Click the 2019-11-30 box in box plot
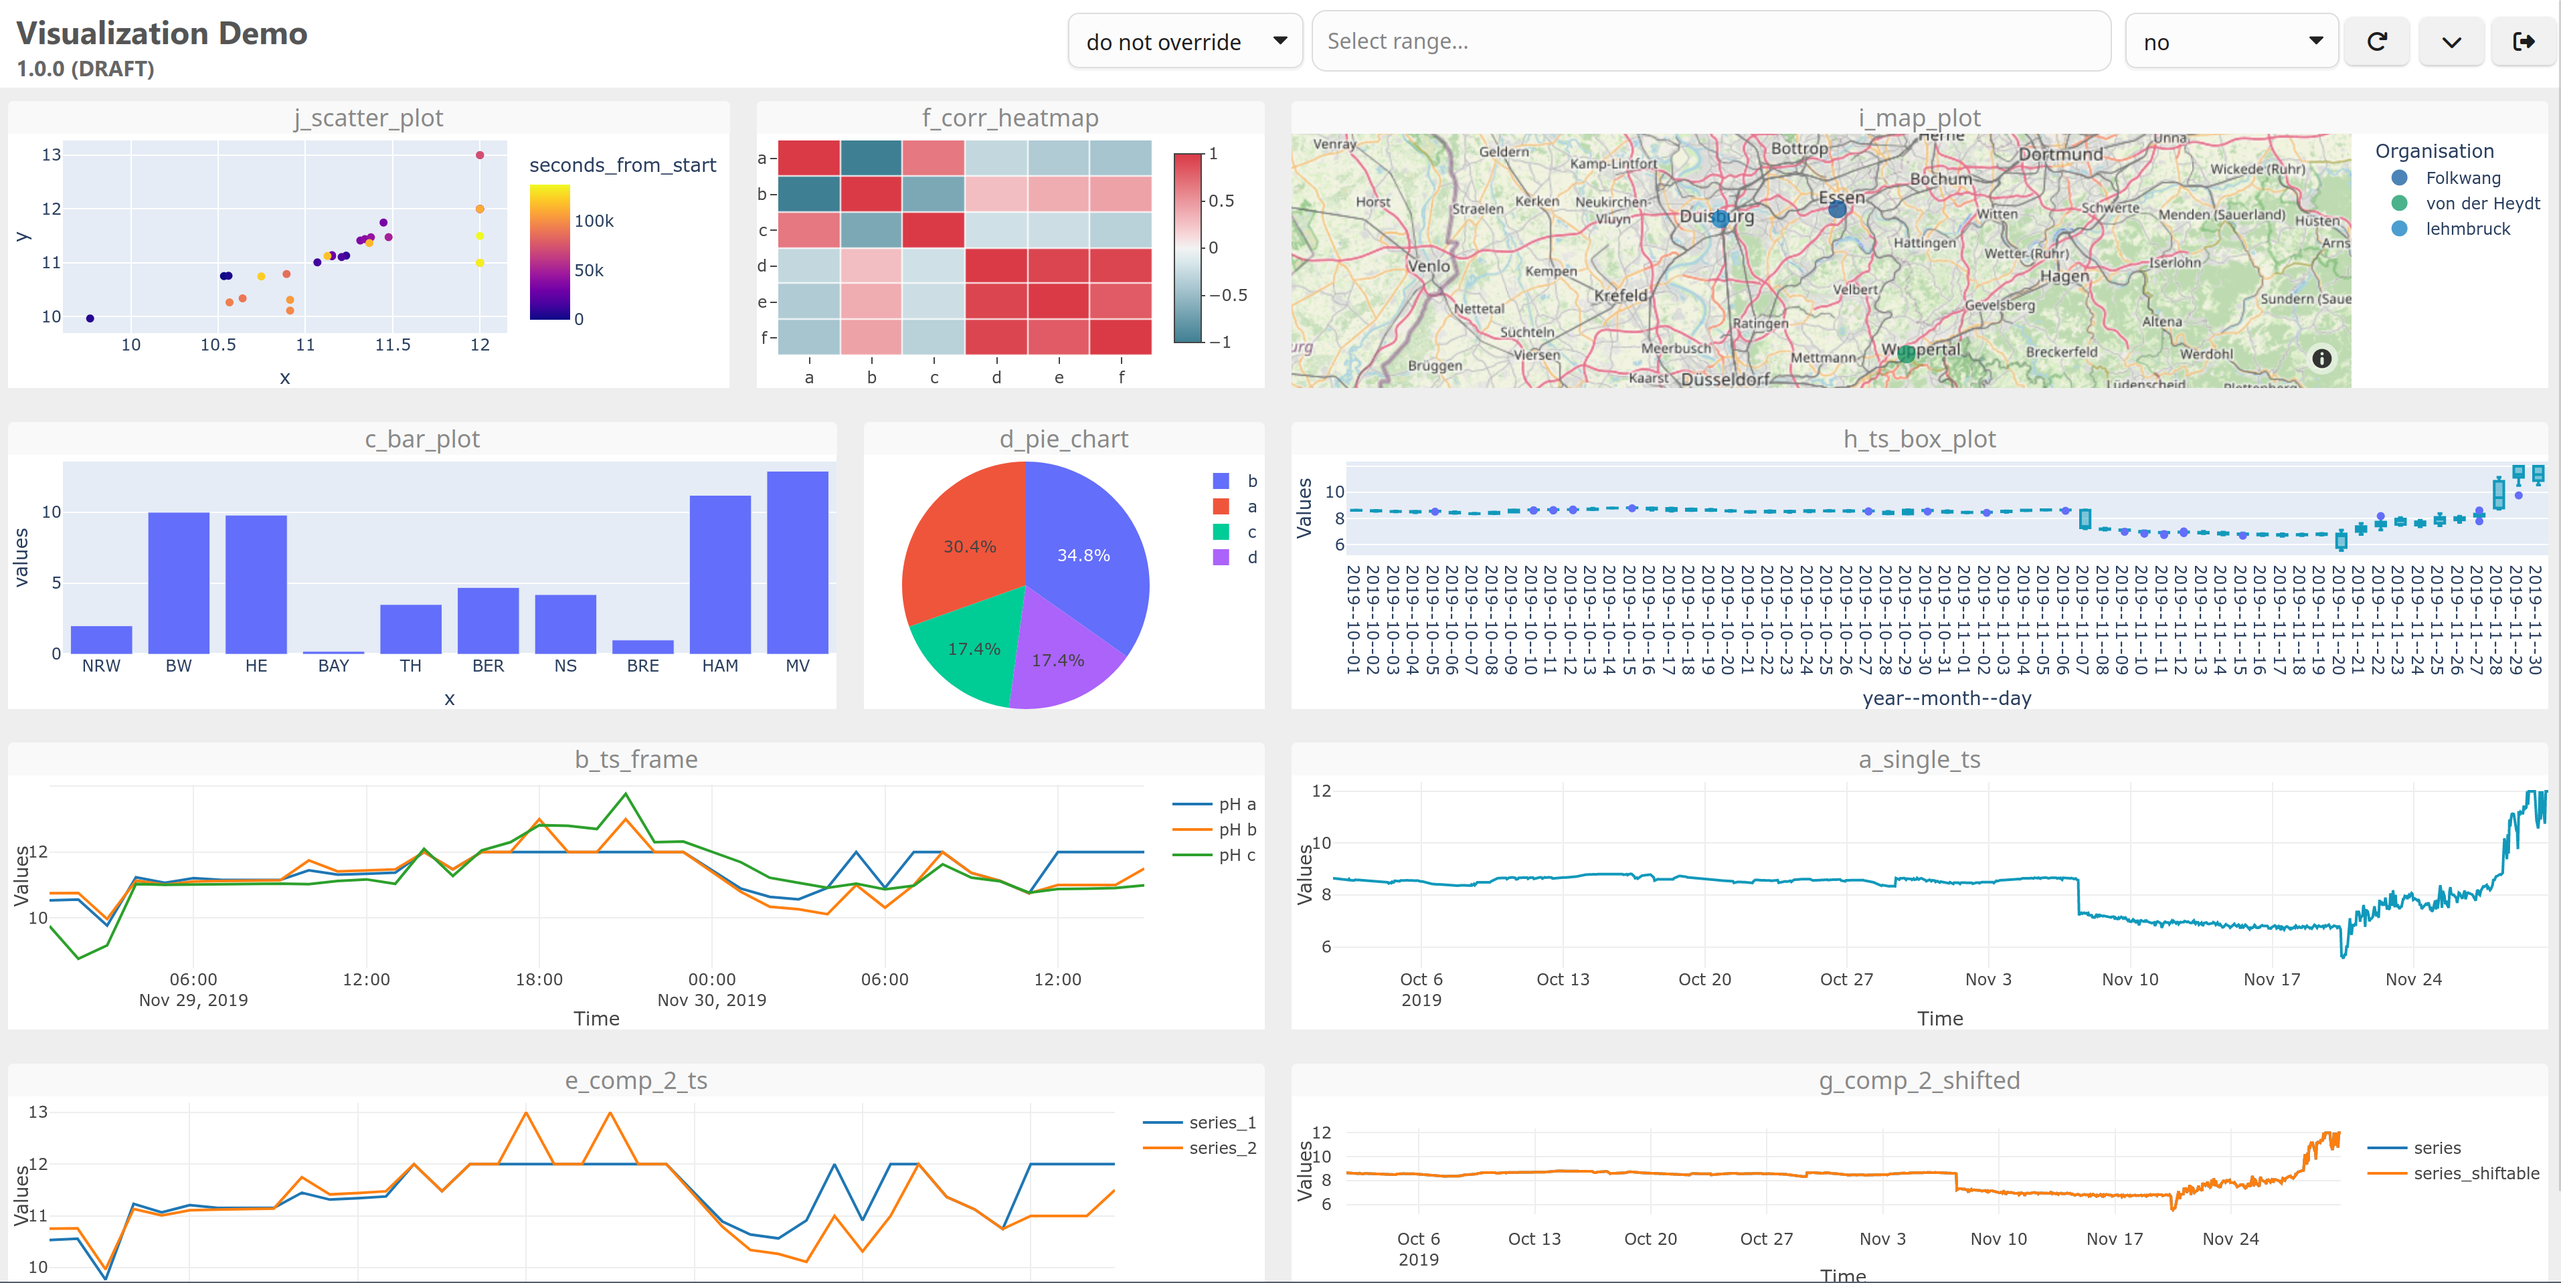This screenshot has width=2561, height=1283. [2538, 474]
